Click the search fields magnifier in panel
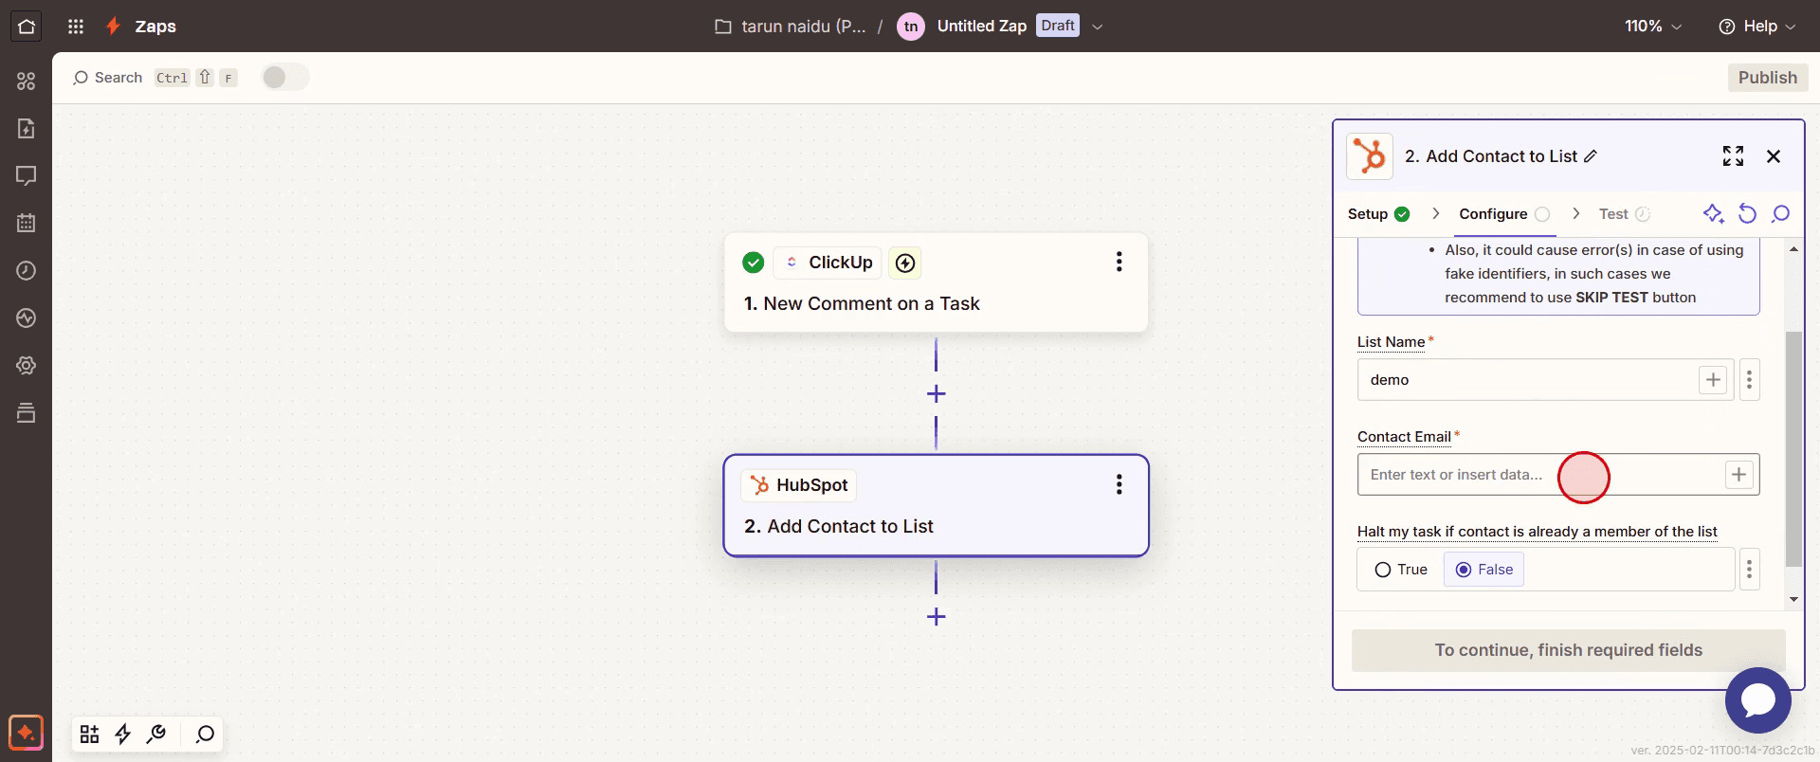This screenshot has width=1820, height=762. tap(1780, 214)
